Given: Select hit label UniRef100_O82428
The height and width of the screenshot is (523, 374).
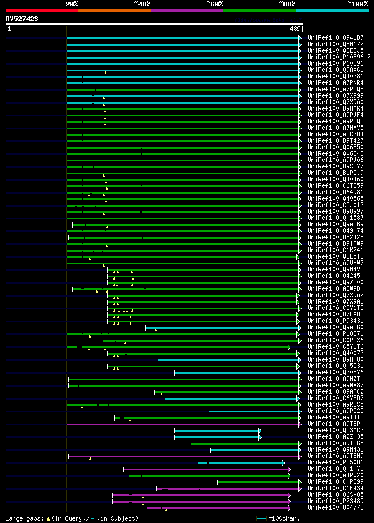Looking at the screenshot, I should click(335, 237).
